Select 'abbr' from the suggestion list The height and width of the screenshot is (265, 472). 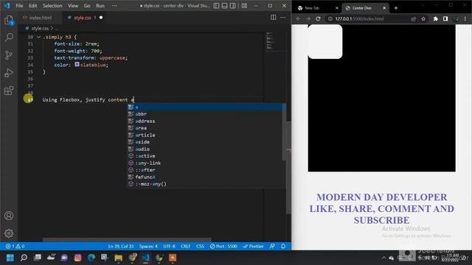(205, 114)
